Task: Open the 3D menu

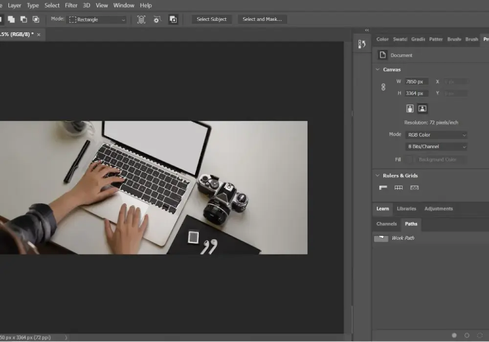Action: pos(87,5)
